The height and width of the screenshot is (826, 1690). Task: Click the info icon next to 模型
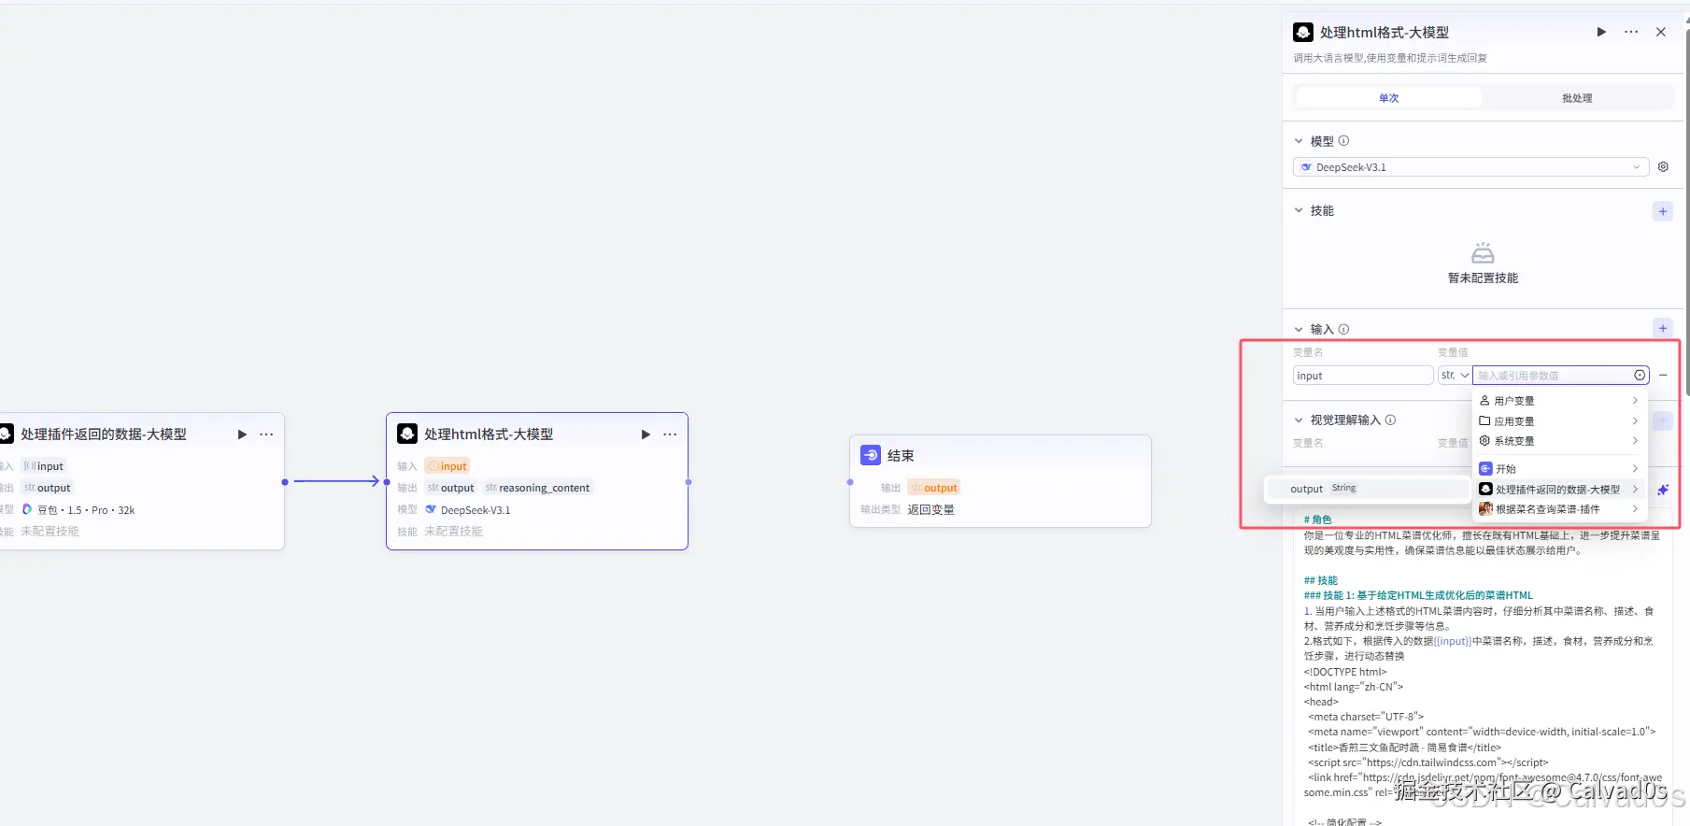point(1343,141)
